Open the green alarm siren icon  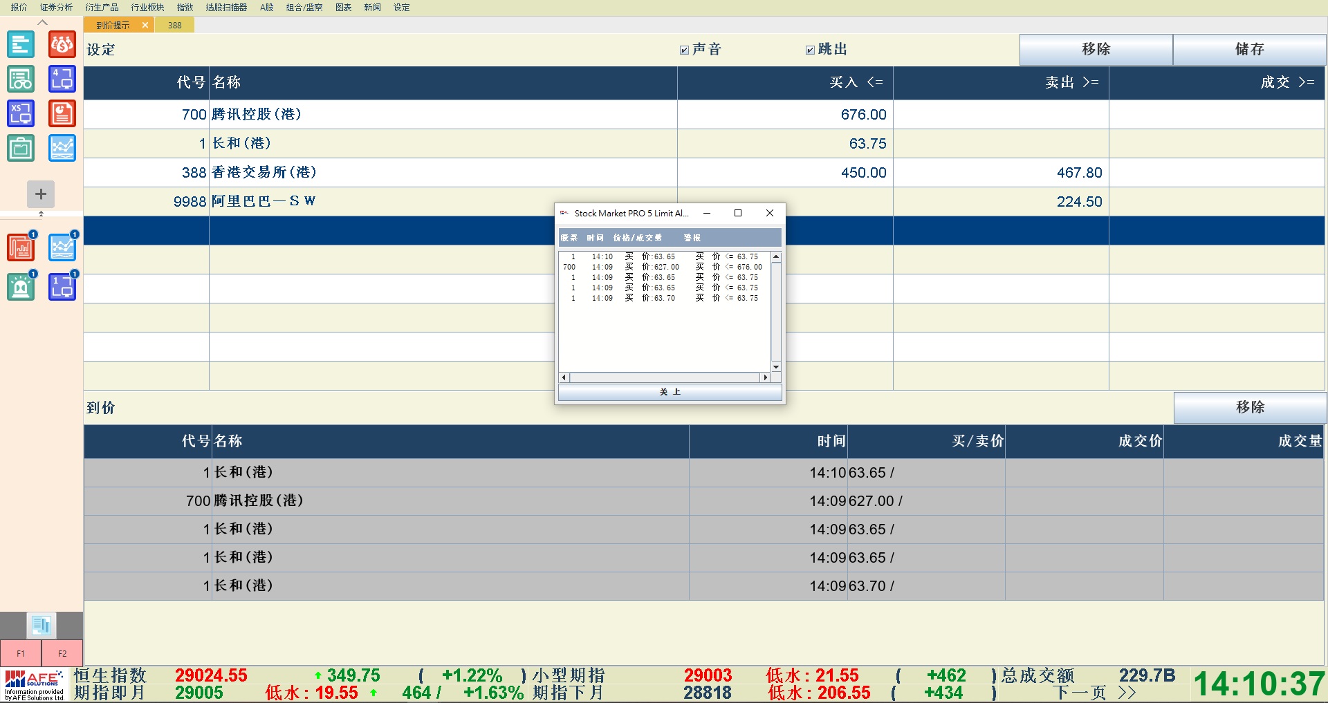click(x=21, y=287)
